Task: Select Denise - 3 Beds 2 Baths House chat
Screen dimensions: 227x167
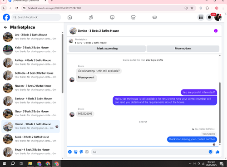Action: pyautogui.click(x=31, y=126)
